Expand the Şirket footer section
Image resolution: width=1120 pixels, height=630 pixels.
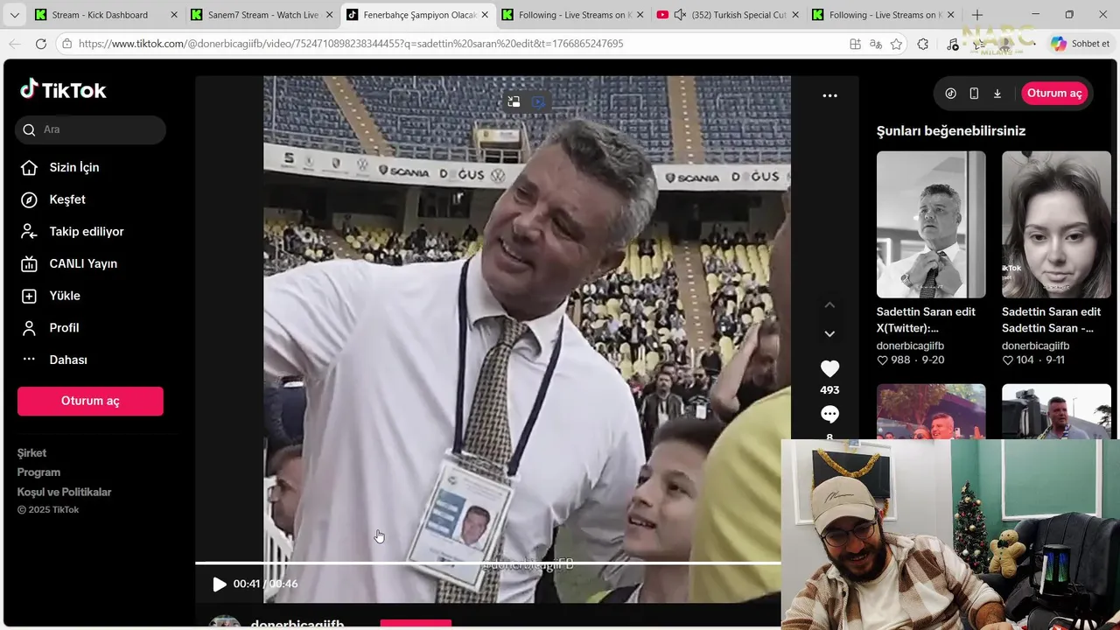coord(31,452)
